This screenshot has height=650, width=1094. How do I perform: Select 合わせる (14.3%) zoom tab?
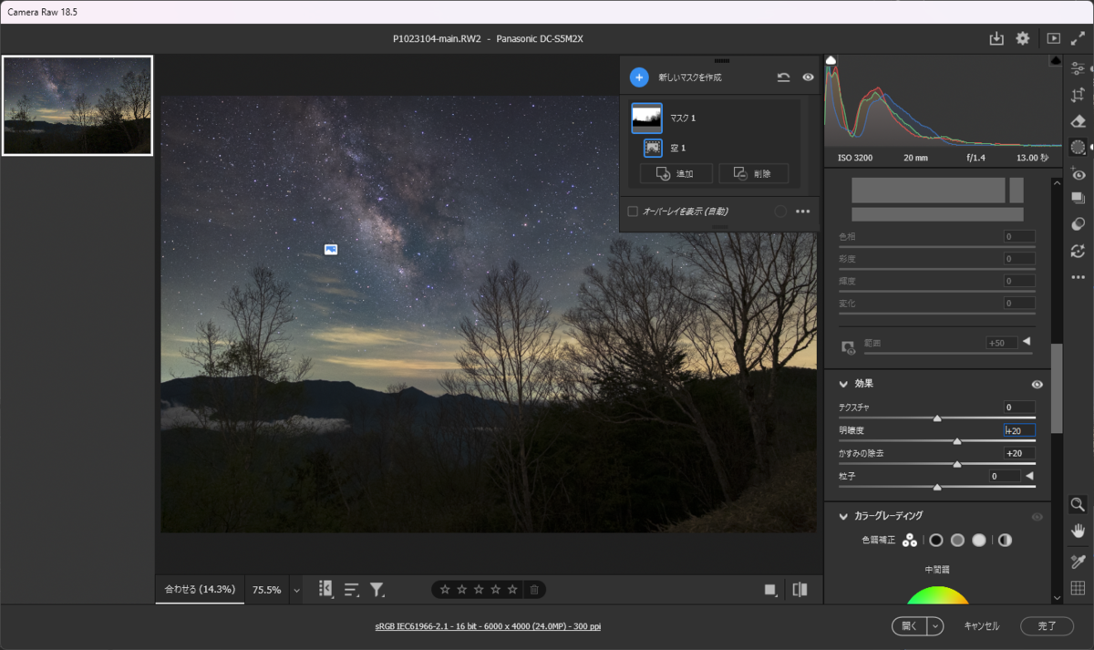pyautogui.click(x=200, y=590)
